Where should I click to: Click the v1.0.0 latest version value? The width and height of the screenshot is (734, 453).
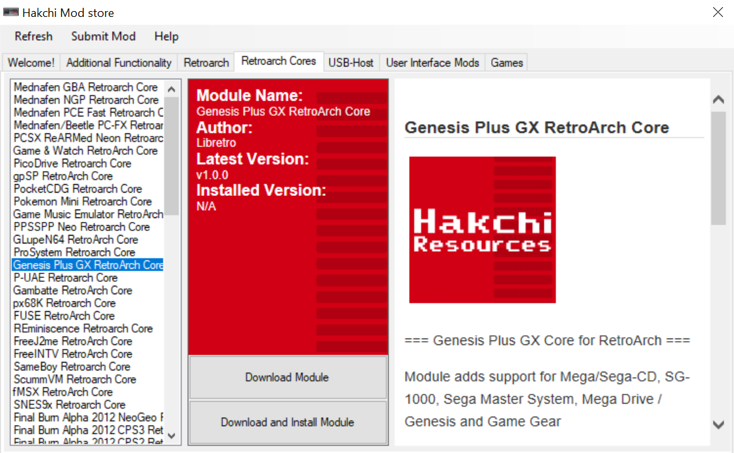coord(212,175)
